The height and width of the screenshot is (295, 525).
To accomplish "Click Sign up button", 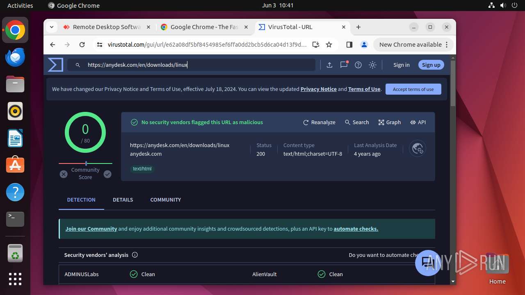I will (431, 65).
